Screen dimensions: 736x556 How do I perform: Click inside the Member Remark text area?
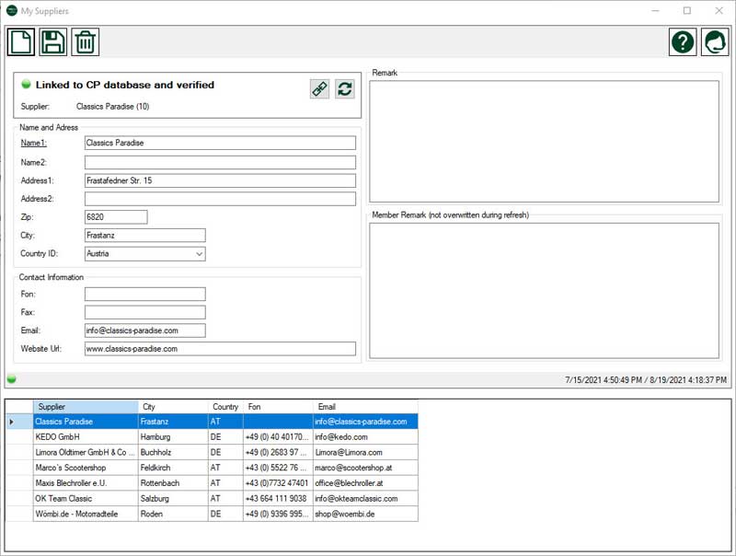544,291
